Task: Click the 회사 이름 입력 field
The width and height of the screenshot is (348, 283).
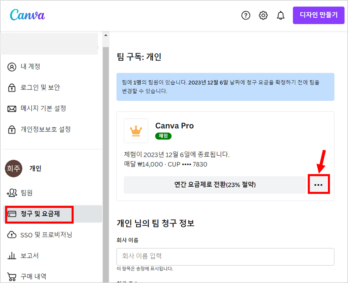Action: (x=225, y=257)
